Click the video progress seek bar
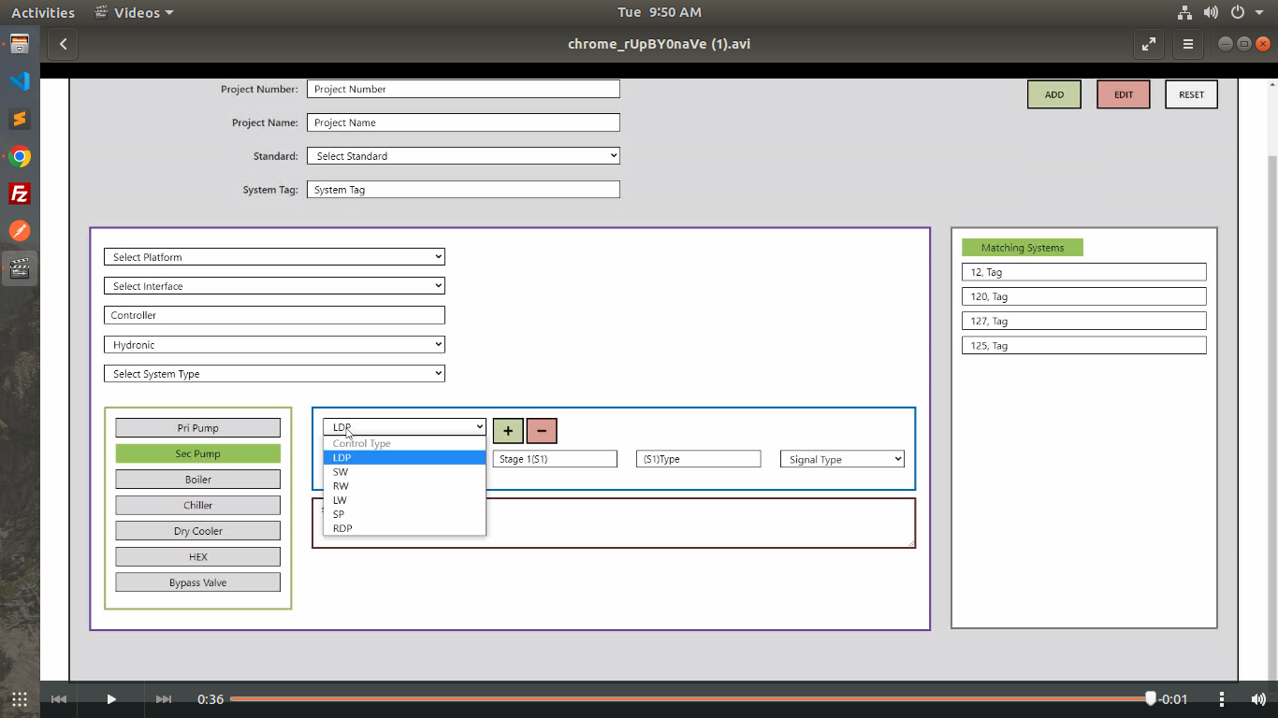This screenshot has width=1278, height=718. 655,698
